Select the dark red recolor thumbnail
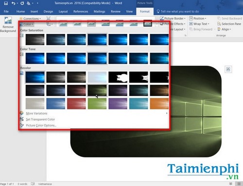Screen dimensions: 243x186 click(x=76, y=90)
